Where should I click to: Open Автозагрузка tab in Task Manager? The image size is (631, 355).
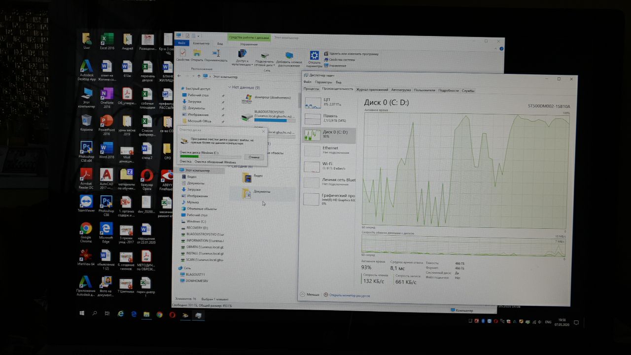(401, 90)
